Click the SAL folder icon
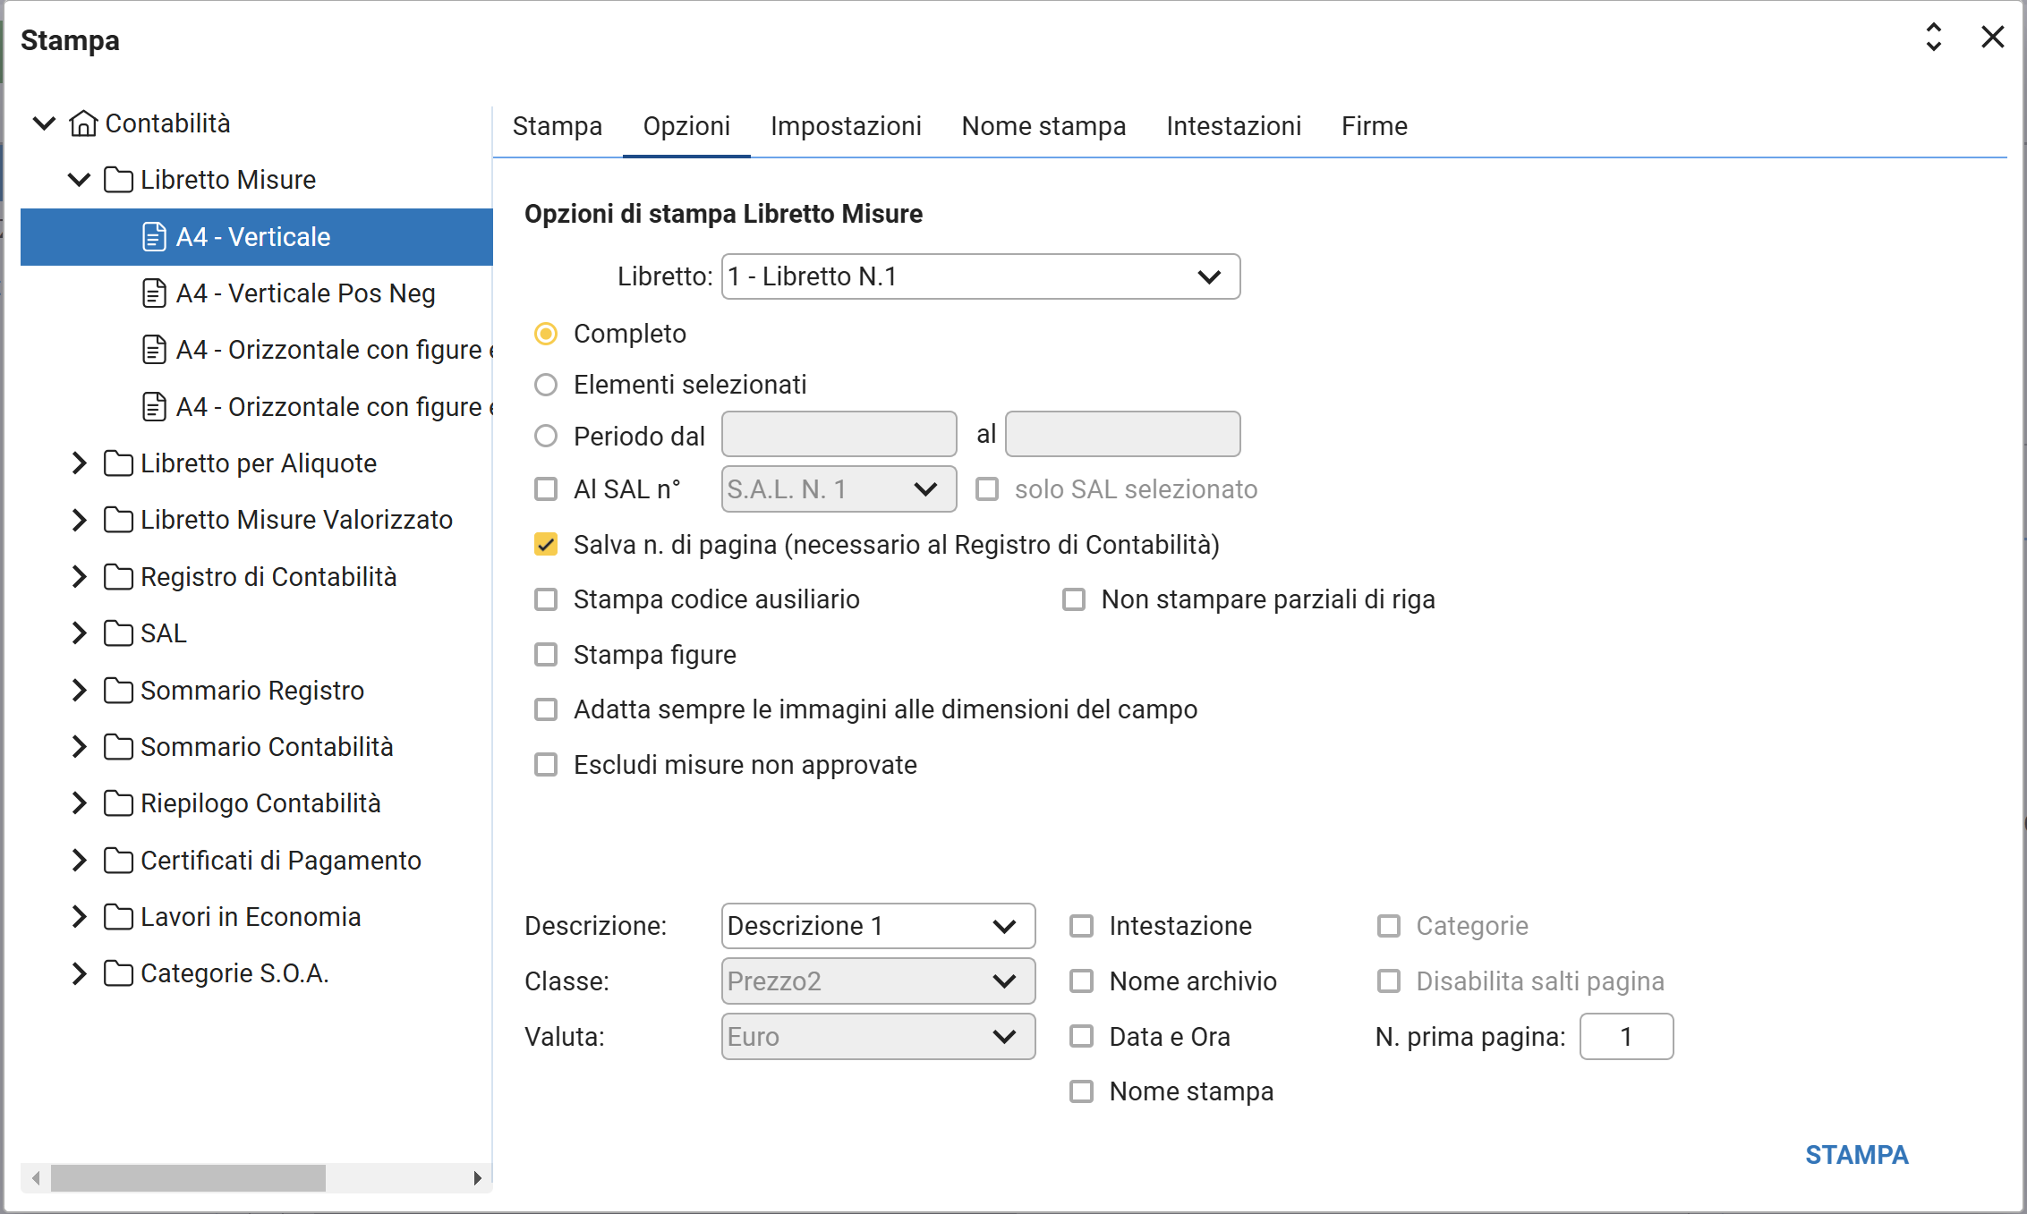 pyautogui.click(x=118, y=633)
